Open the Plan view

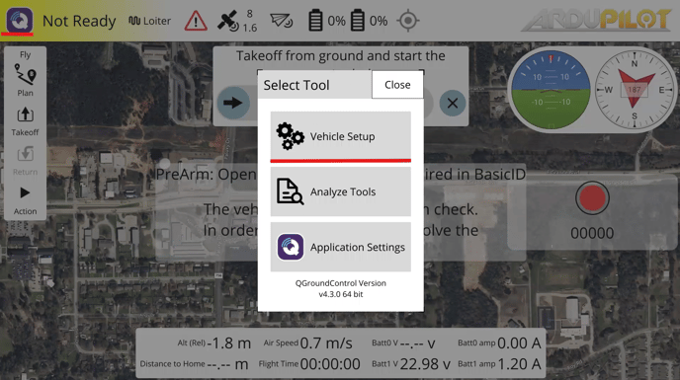[x=25, y=80]
